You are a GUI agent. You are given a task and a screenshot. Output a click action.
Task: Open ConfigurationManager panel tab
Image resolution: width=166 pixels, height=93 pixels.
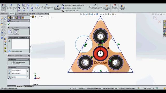[x=16, y=18]
